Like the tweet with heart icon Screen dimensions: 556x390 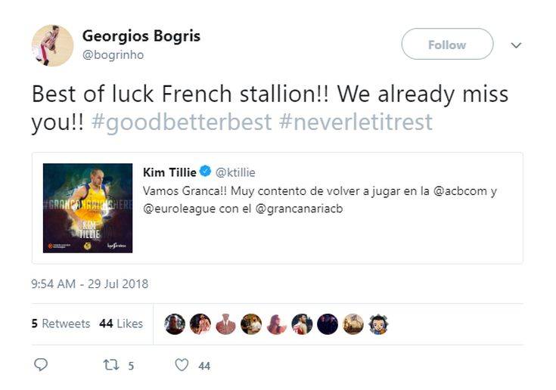pos(182,365)
